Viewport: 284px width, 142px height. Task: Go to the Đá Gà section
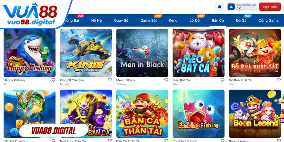click(x=241, y=21)
